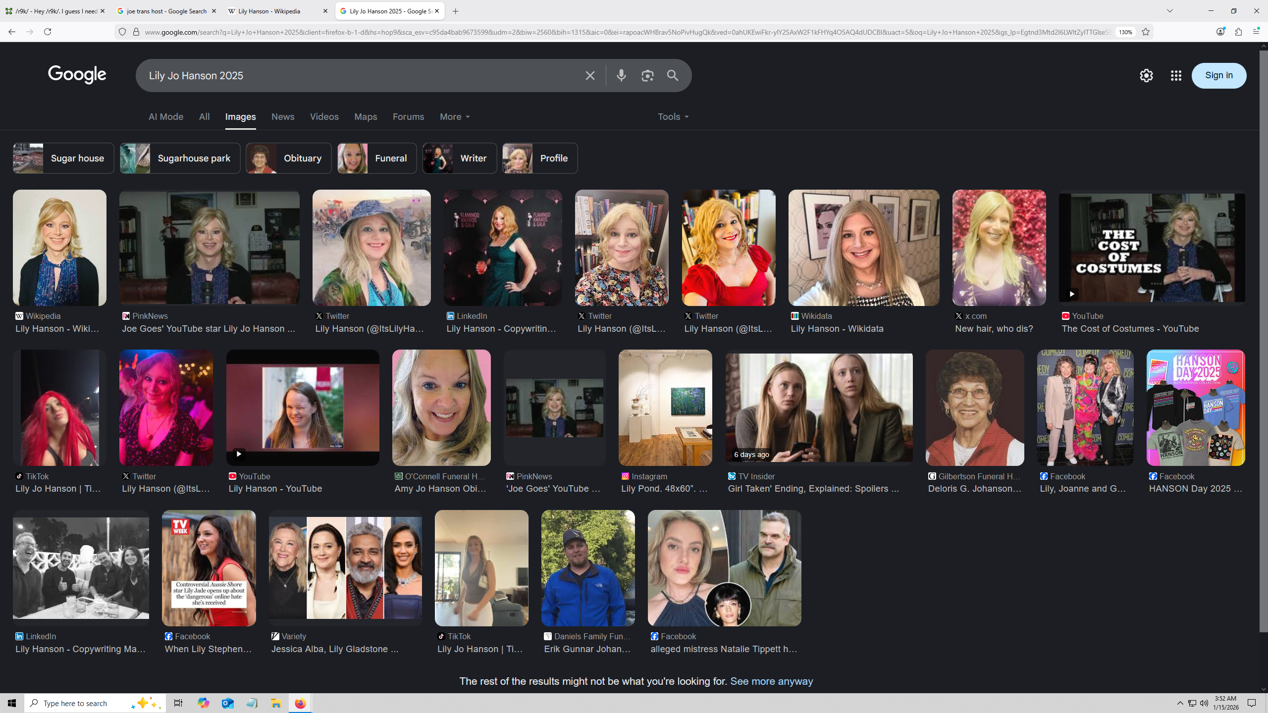Open the Google apps grid

(1176, 76)
